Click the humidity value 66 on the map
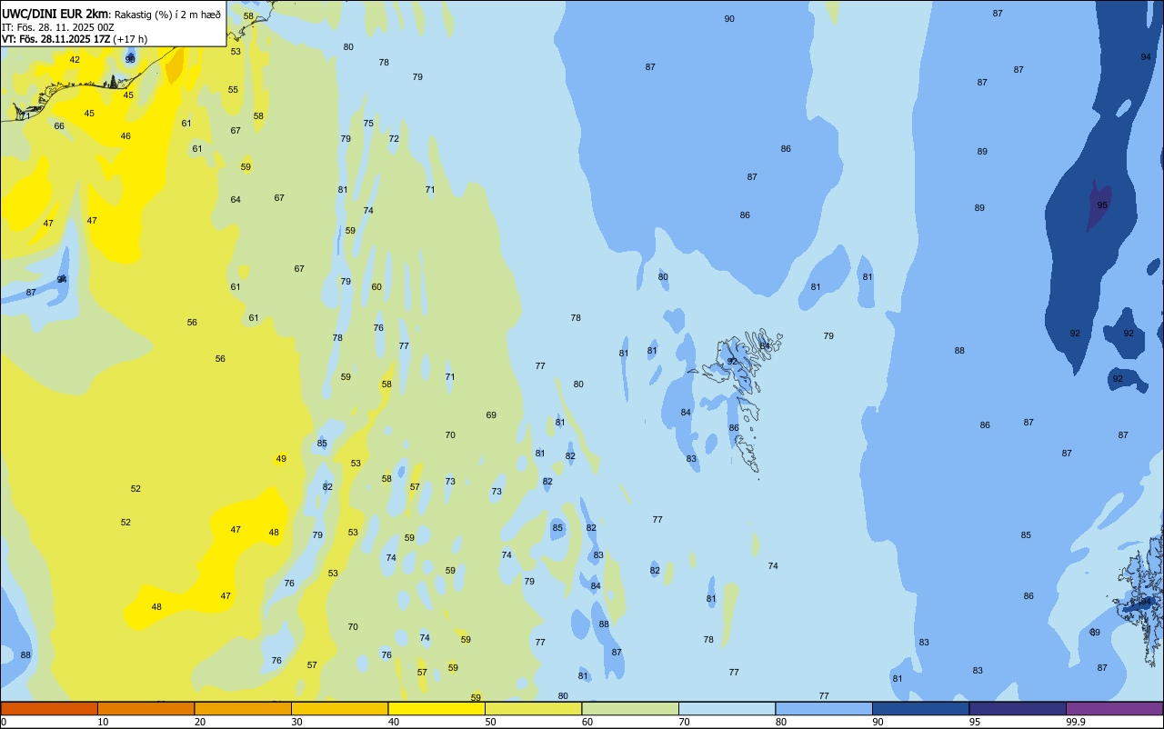The width and height of the screenshot is (1164, 729). pos(59,126)
